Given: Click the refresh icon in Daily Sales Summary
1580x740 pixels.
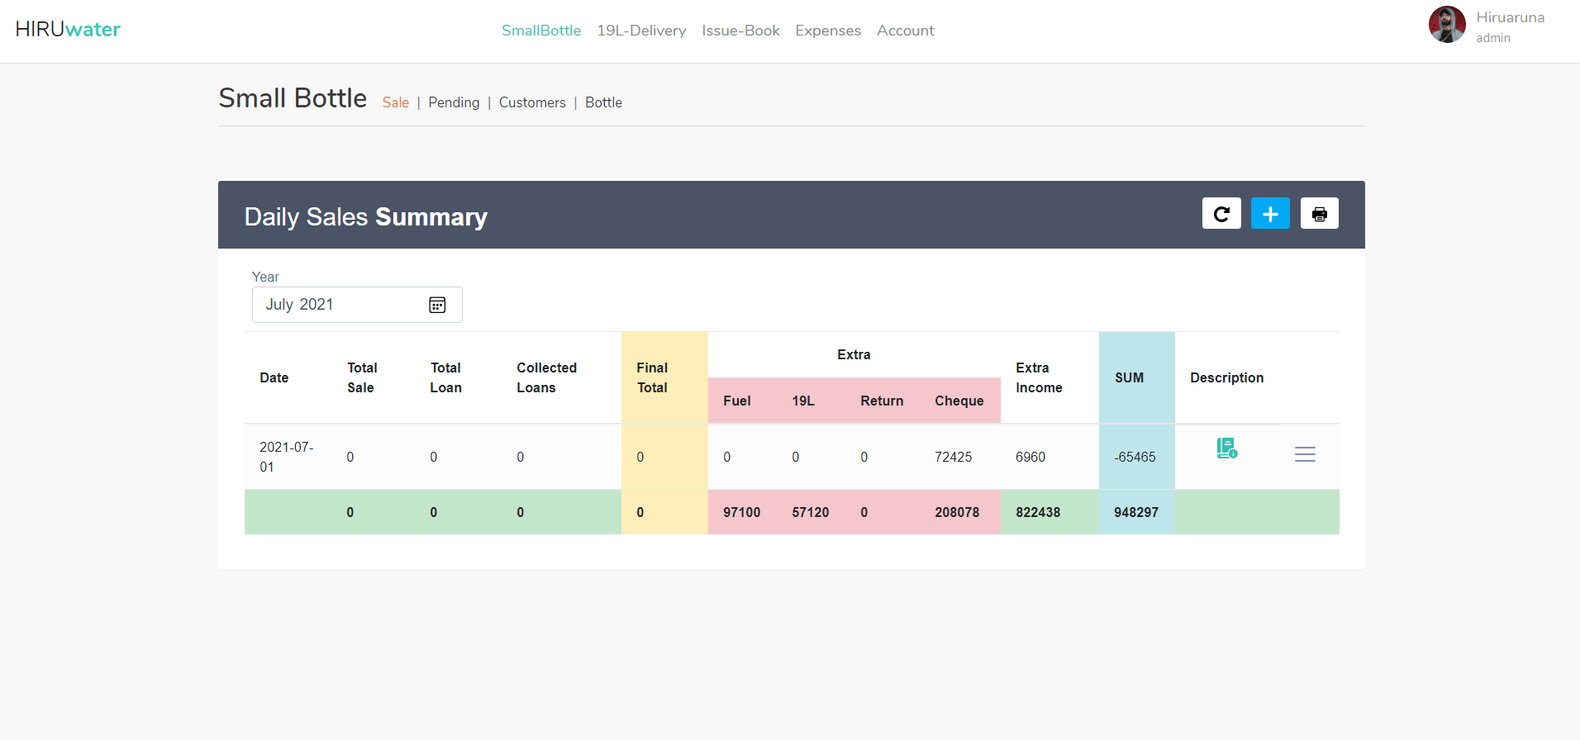Looking at the screenshot, I should point(1221,213).
